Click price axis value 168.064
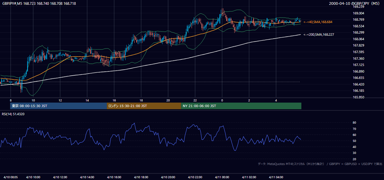This screenshot has height=180, width=384. (358, 39)
